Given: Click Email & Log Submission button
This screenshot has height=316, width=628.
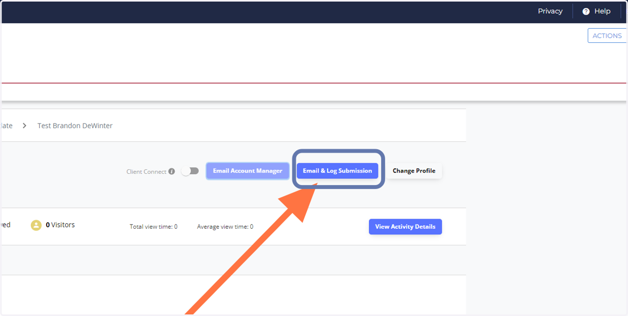Looking at the screenshot, I should point(338,171).
